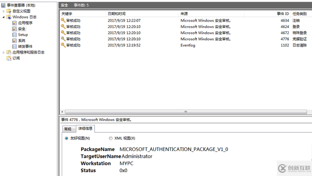Click the 2017/9/19 12:19:52 timestamp cell
This screenshot has width=312, height=176.
click(x=124, y=45)
